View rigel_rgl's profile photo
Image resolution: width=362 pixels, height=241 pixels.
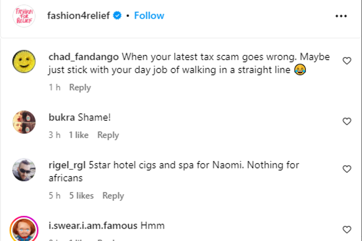coord(24,170)
